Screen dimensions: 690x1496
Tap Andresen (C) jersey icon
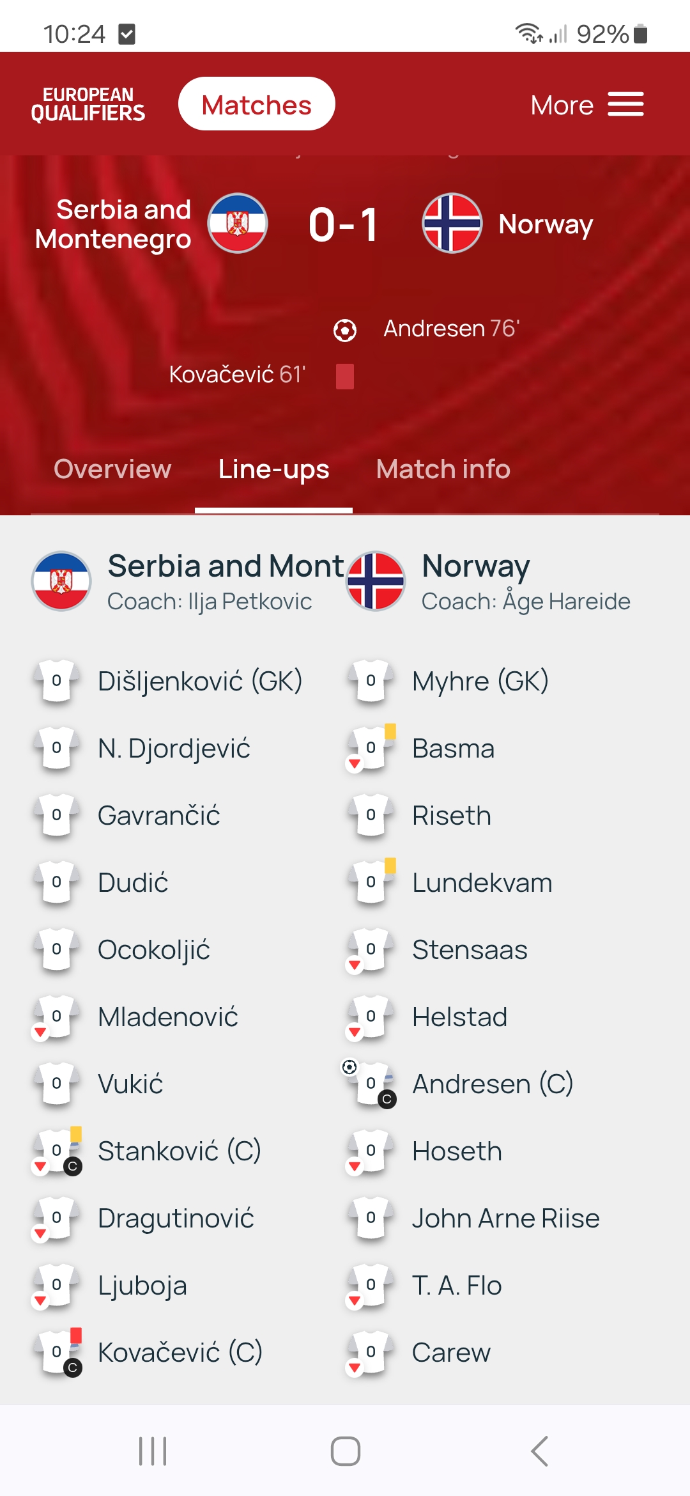[371, 1084]
